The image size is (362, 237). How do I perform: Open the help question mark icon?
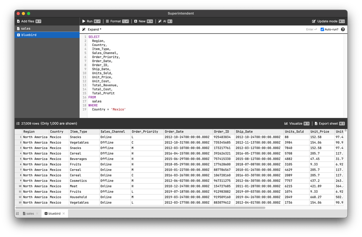(x=343, y=29)
